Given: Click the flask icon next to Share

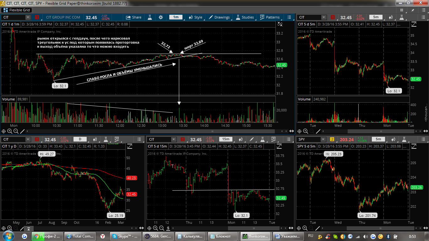Looking at the screenshot, I should click(x=150, y=17).
